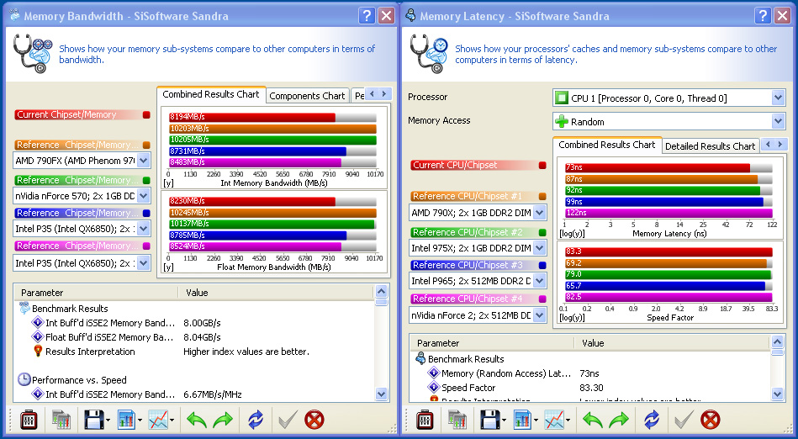This screenshot has height=439, width=798.
Task: Open AMD 790X reference dropdown
Action: pyautogui.click(x=540, y=213)
